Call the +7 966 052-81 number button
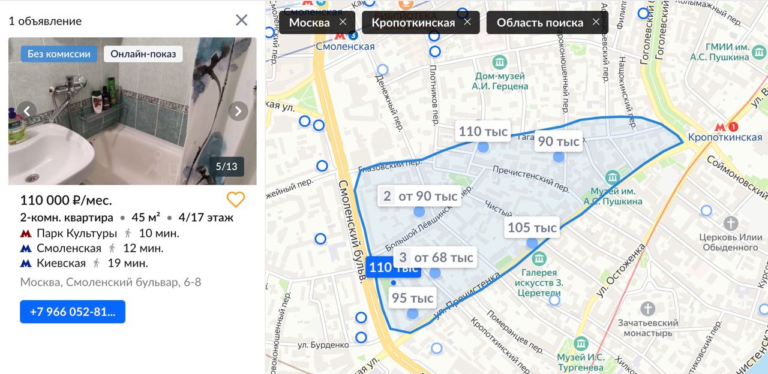The image size is (768, 374). (73, 312)
